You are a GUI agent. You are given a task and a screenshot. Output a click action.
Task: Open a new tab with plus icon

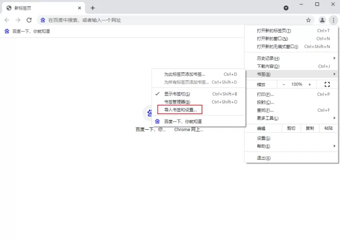[x=93, y=8]
